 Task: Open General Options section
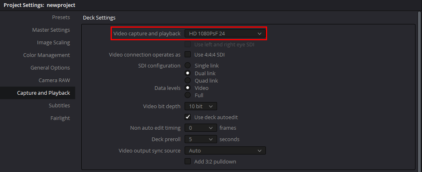50,68
